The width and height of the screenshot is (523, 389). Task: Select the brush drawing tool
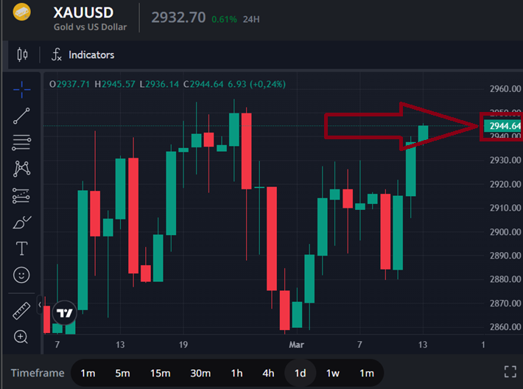(21, 222)
